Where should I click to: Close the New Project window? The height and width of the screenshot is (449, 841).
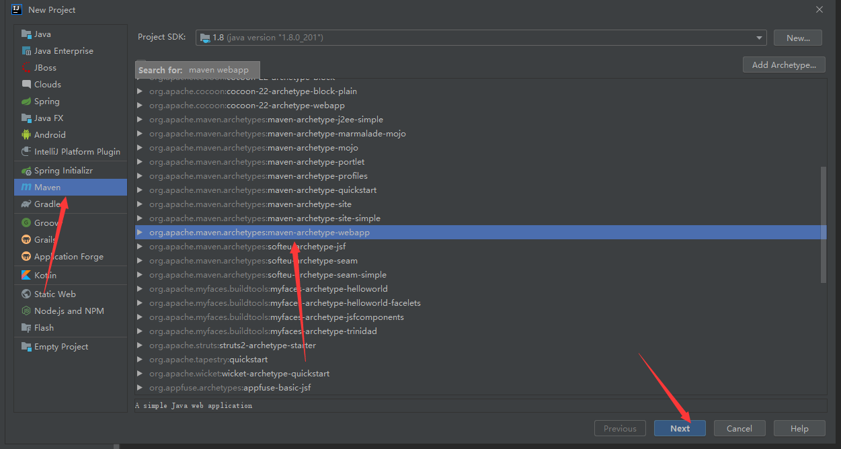tap(819, 9)
